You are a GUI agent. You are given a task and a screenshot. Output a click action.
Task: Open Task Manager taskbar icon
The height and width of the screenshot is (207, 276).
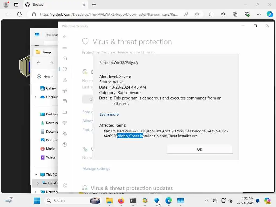pos(180,201)
